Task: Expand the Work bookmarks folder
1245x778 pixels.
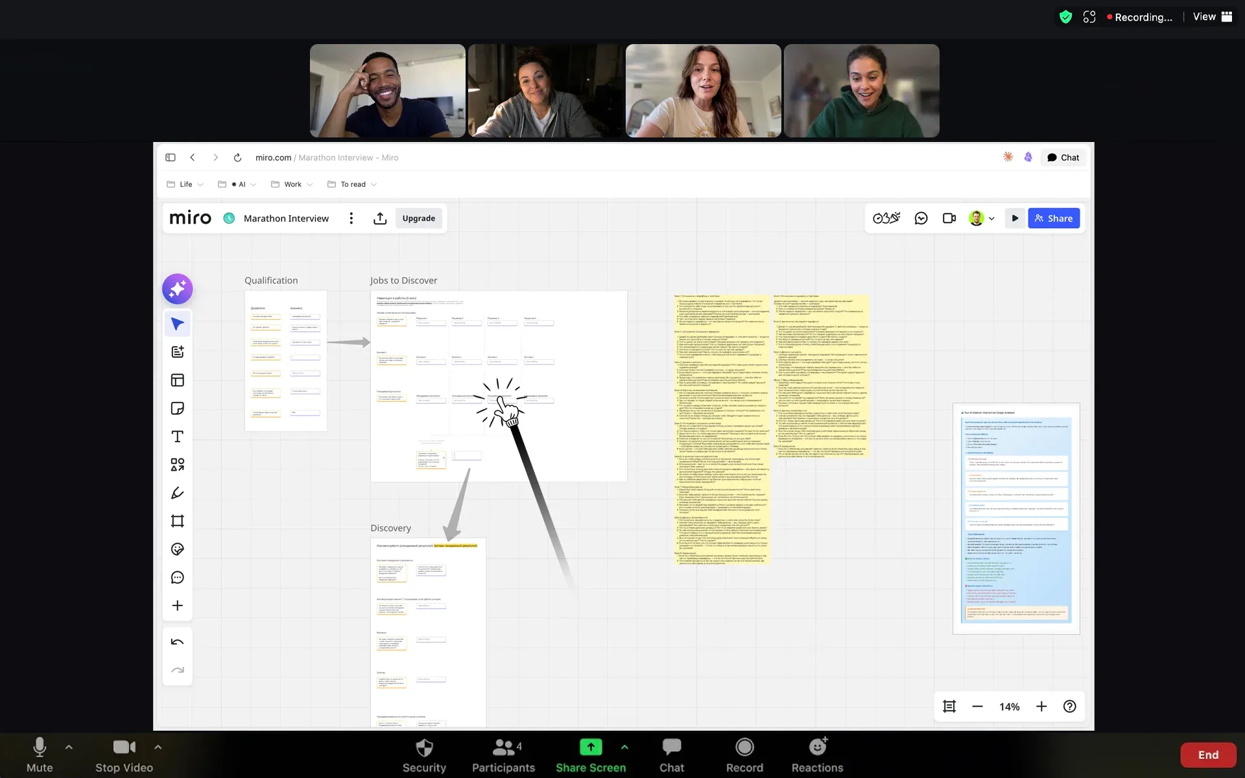Action: click(x=292, y=184)
